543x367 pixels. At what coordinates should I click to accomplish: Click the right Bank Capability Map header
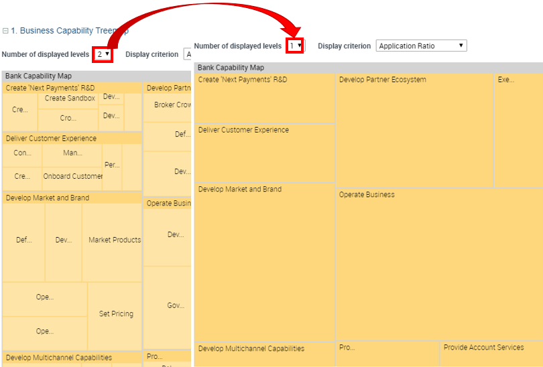367,68
